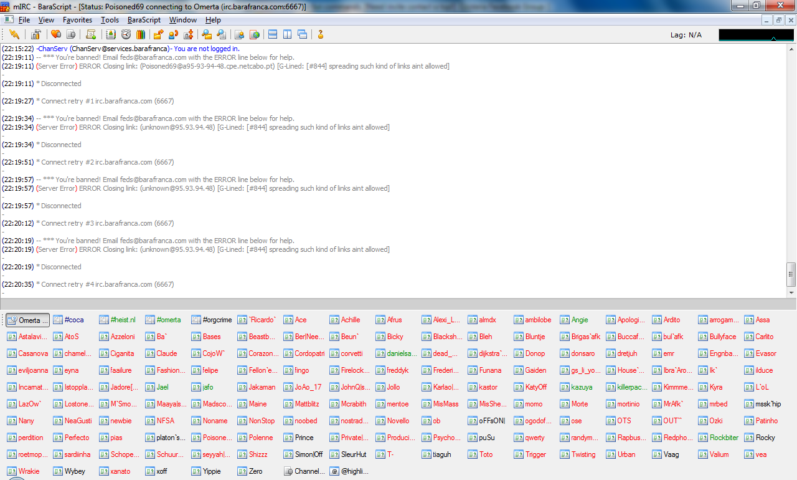Switch to the #orgcrime channel window
This screenshot has height=480, width=797.
point(212,320)
